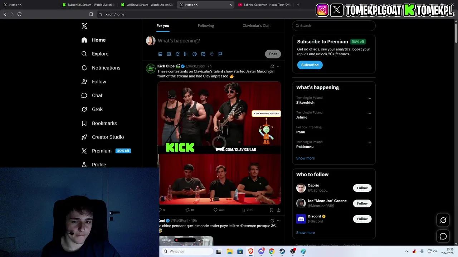
Task: Open more options for Jebnie trend
Action: click(x=369, y=114)
